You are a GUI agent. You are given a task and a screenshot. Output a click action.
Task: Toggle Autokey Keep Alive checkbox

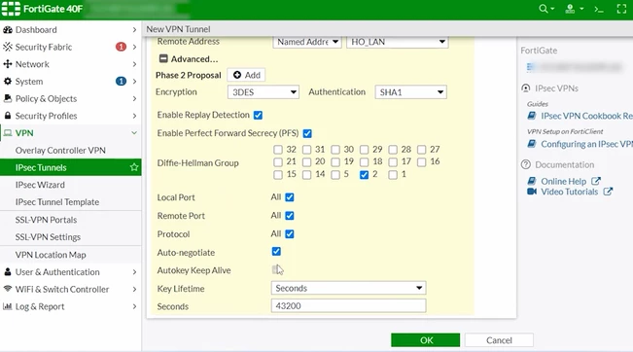(x=276, y=269)
